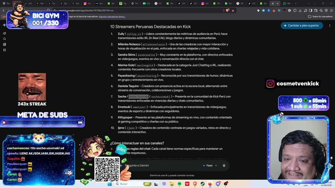This screenshot has height=188, width=335.
Task: Click the highlighted Sasha Uzumaki text
Action: point(138,97)
